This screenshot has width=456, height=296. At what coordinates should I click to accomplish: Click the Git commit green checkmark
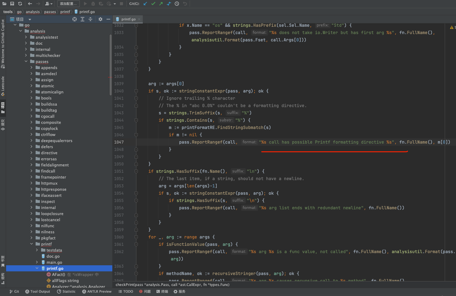[153, 4]
